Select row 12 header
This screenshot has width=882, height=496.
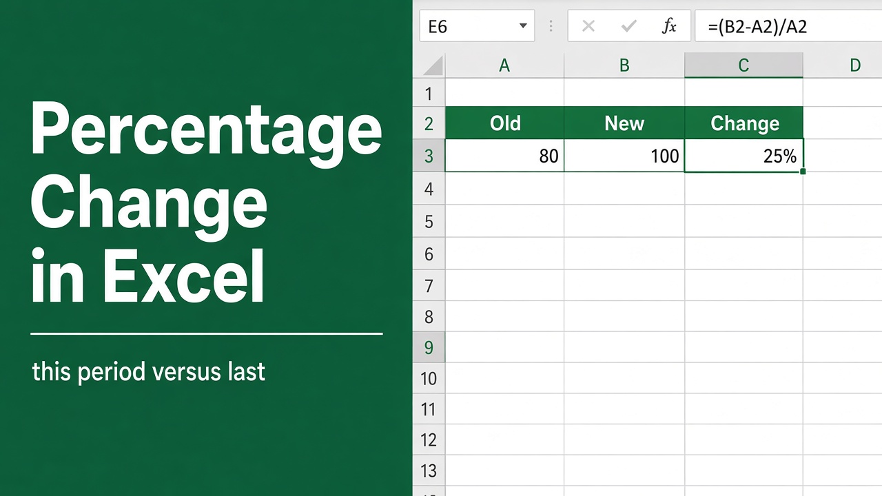429,440
